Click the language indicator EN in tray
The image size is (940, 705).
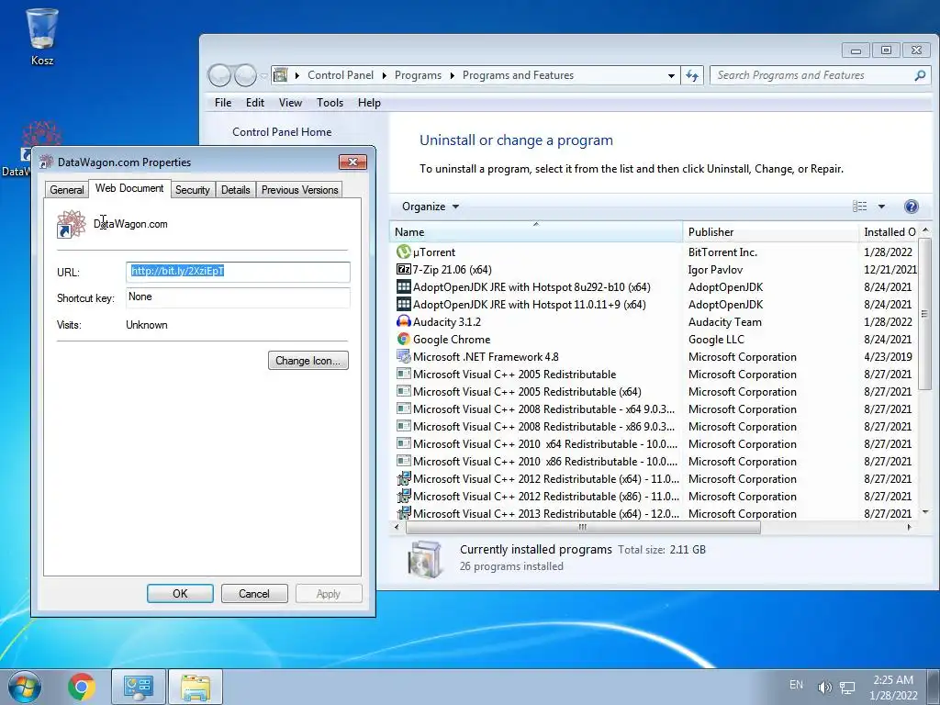(796, 685)
